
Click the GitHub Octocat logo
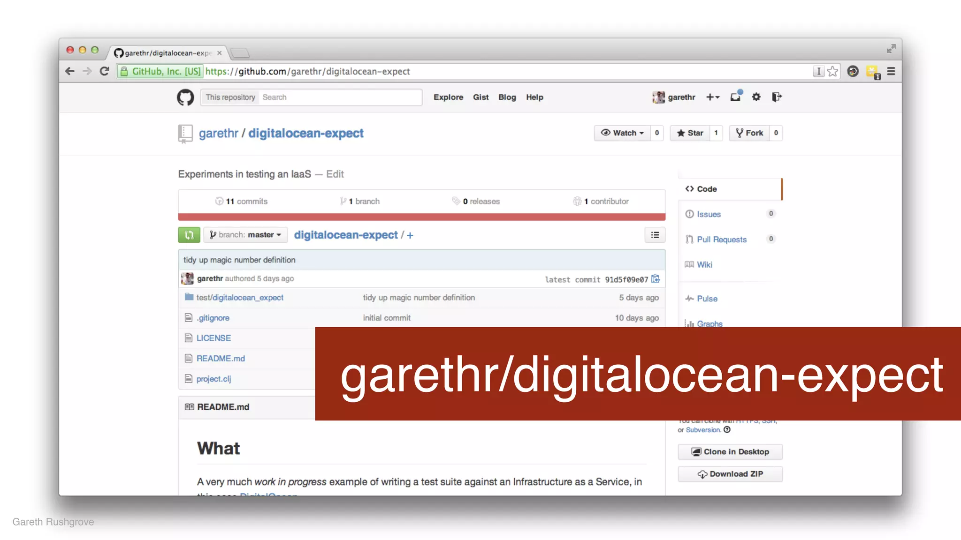pos(185,97)
